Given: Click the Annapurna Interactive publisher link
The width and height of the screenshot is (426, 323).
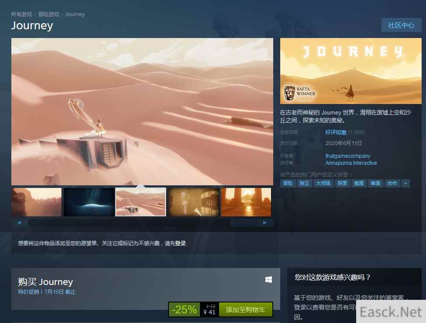Looking at the screenshot, I should [351, 163].
